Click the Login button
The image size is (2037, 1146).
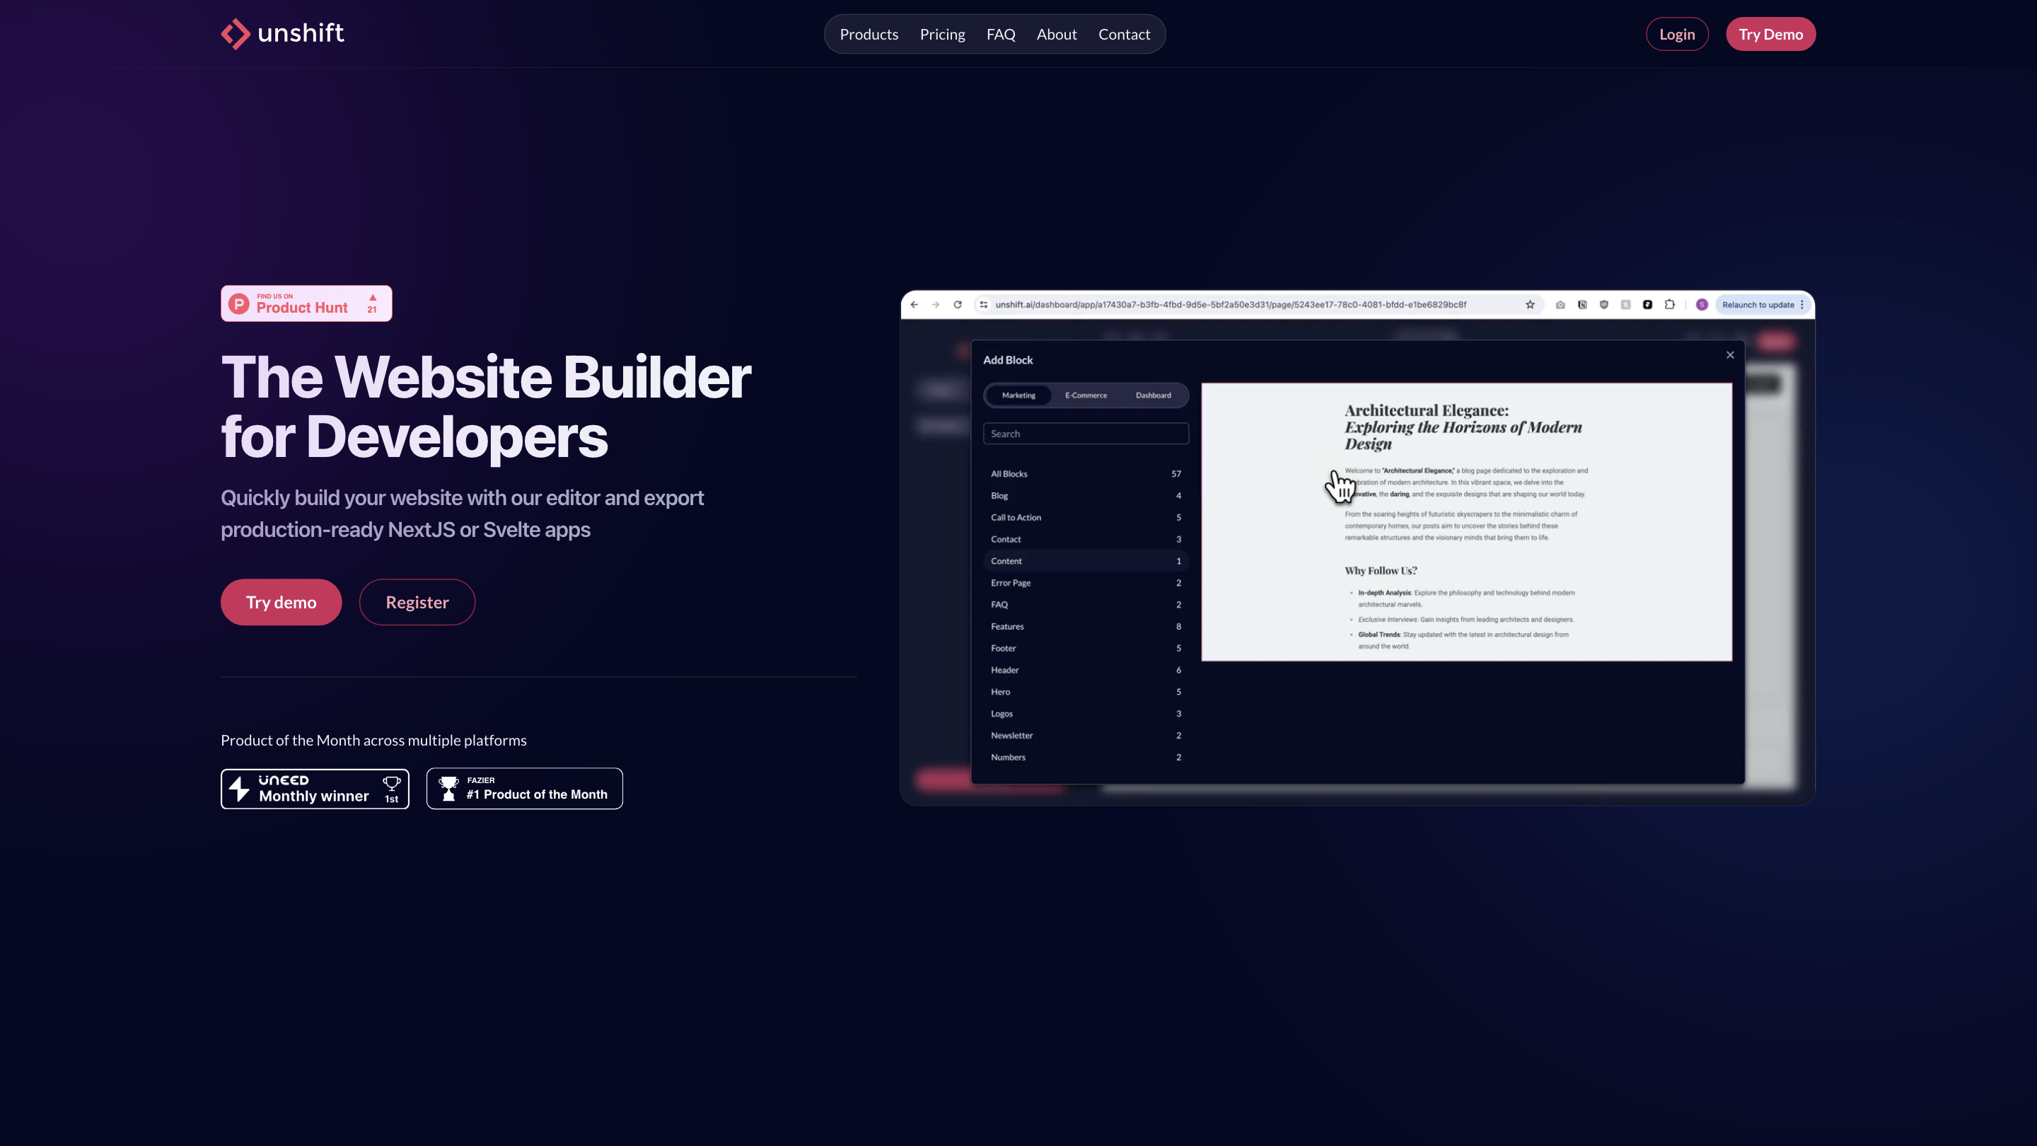1676,34
